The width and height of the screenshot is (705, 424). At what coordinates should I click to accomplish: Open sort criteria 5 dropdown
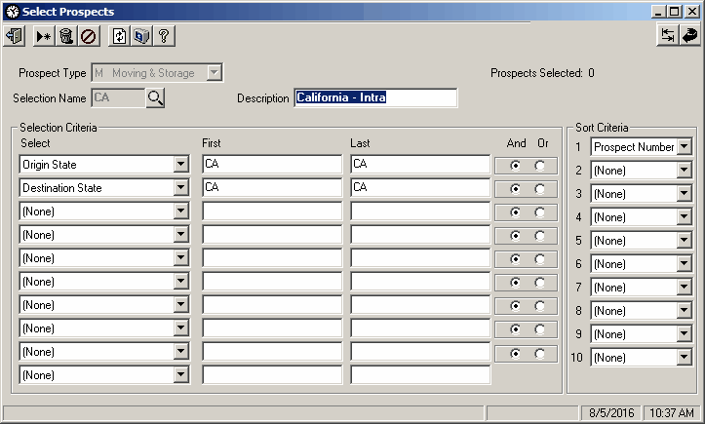[684, 240]
